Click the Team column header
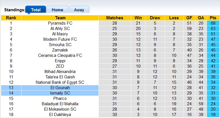The width and height of the screenshot is (220, 118). coord(60,18)
